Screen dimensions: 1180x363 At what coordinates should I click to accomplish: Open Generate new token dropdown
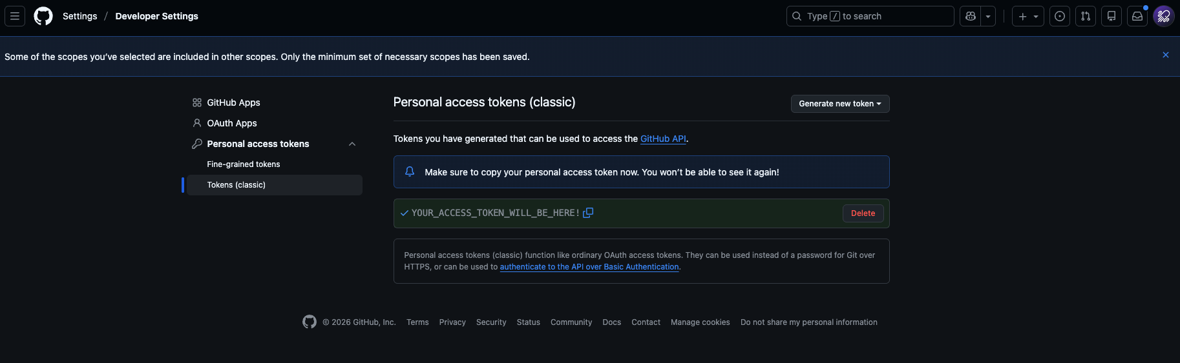pyautogui.click(x=840, y=104)
